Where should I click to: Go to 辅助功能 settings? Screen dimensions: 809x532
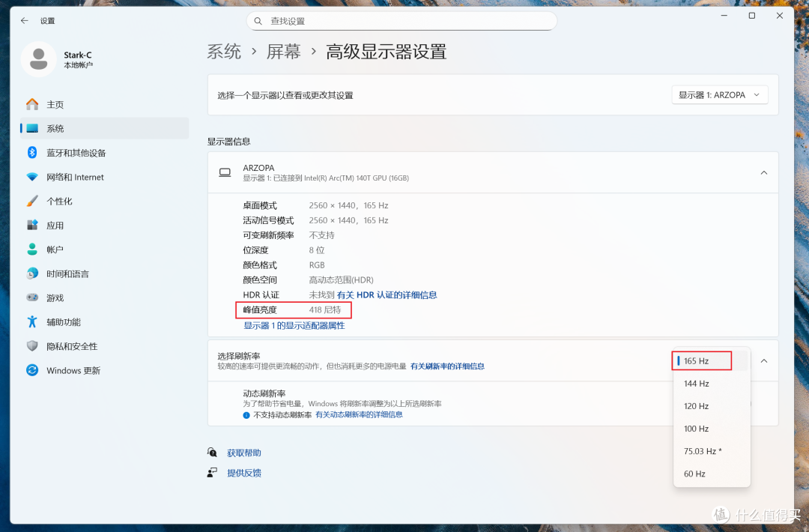(x=104, y=322)
